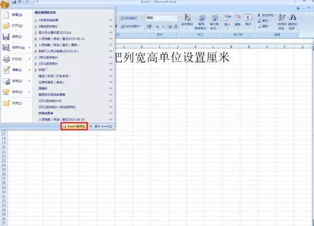Viewport: 314px width, 226px height.
Task: Open recent document 集团手机号码申请单
Action: pos(52,95)
